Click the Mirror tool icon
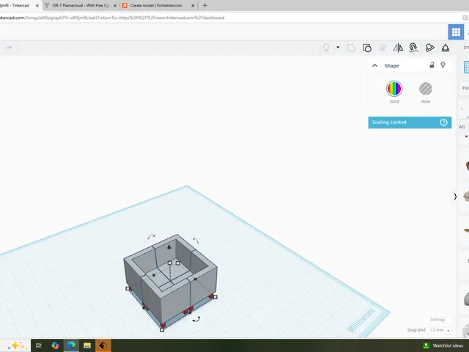 coord(398,48)
